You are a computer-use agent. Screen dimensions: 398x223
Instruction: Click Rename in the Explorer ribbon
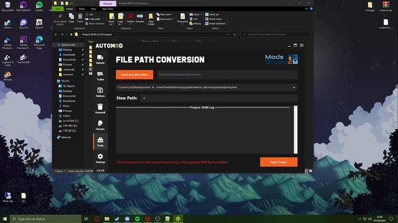(x=139, y=19)
